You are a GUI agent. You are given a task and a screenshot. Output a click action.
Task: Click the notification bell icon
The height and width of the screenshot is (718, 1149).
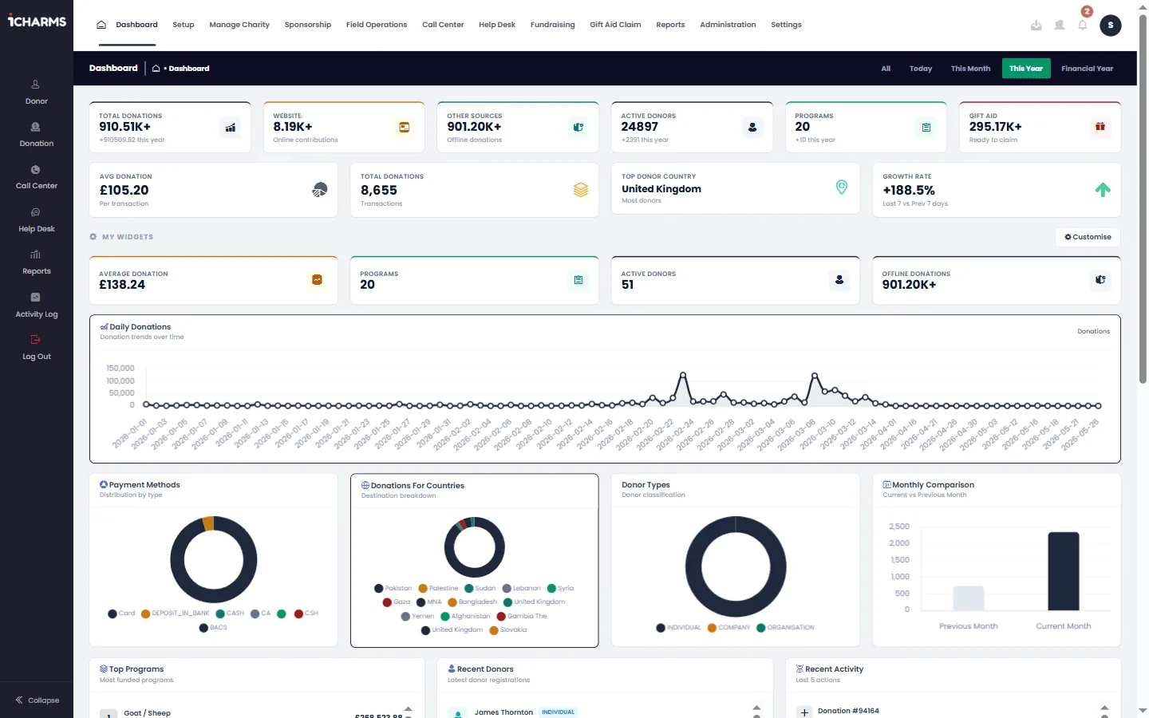pos(1083,25)
